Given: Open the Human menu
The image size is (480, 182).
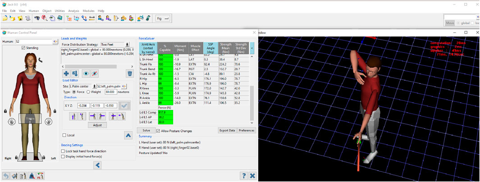Looking at the screenshot, I should coord(34,11).
